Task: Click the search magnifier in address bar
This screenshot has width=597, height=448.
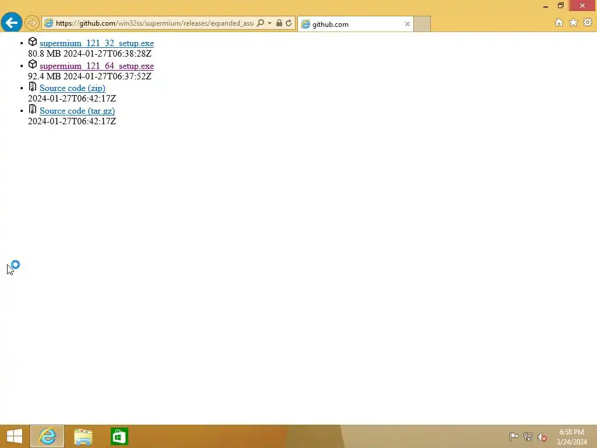Action: (x=261, y=23)
